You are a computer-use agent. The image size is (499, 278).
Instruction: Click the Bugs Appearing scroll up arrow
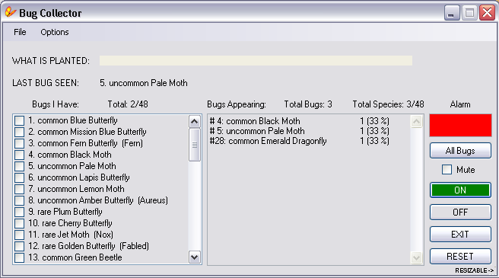(x=417, y=121)
